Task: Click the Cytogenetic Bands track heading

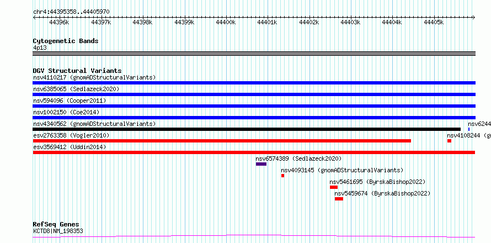Action: (x=66, y=41)
